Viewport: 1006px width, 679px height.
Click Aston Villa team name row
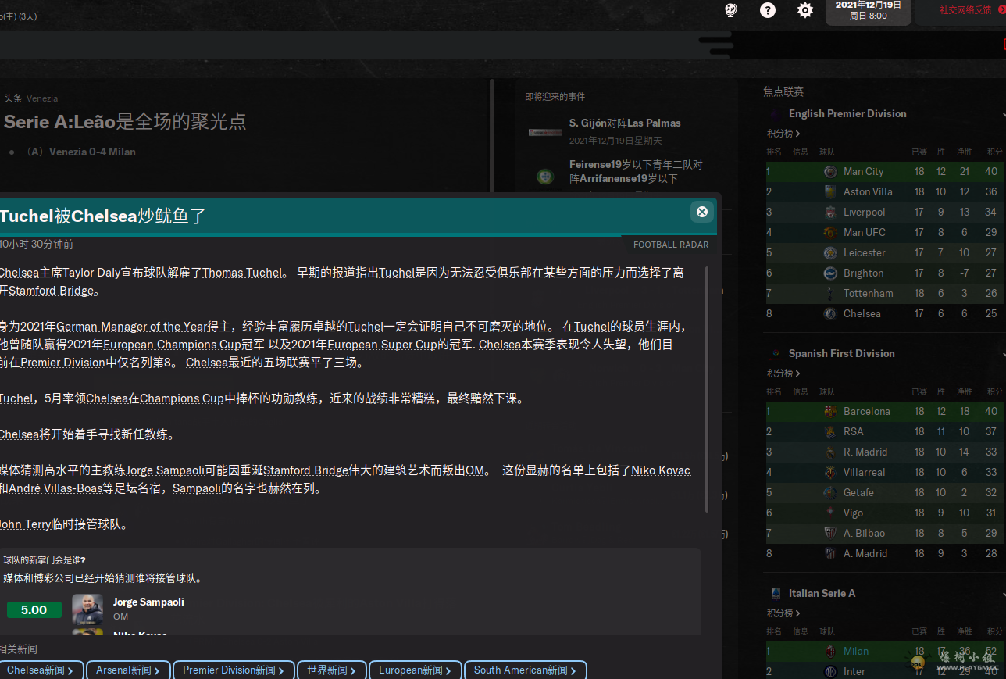coord(868,191)
